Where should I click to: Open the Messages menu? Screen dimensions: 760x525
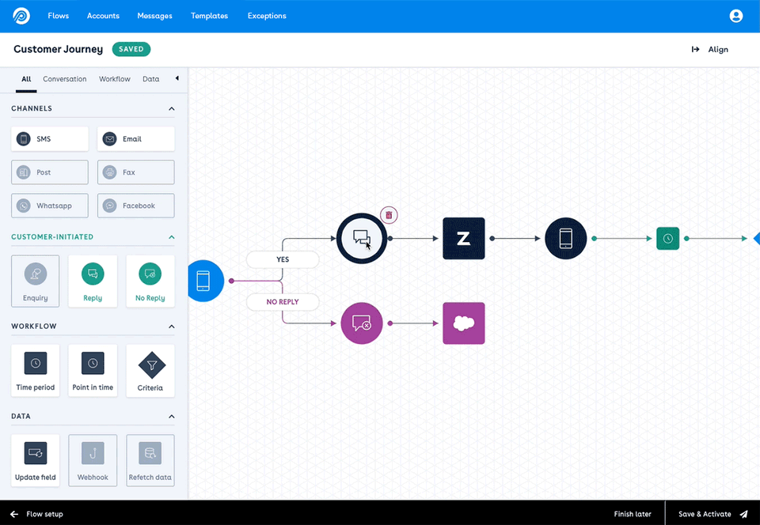[x=154, y=16]
